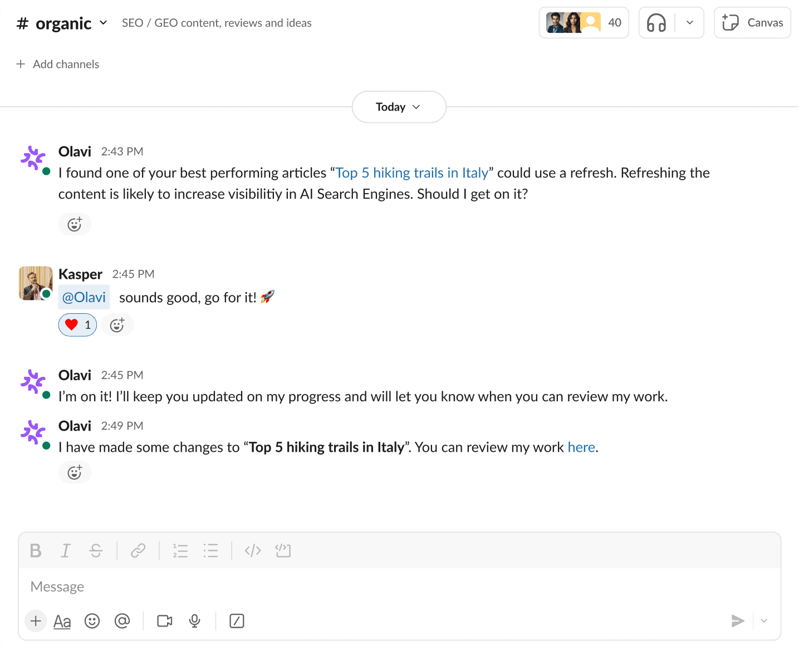This screenshot has width=799, height=656.
Task: Review Olavi's work via the 'here' link
Action: point(581,447)
